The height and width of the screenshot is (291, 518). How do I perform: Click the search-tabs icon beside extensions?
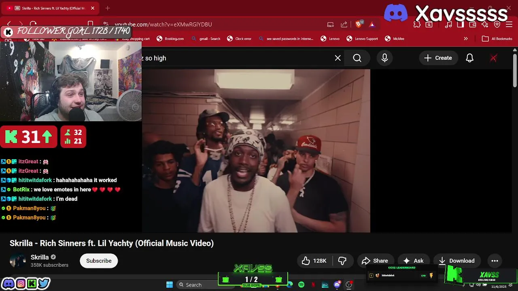pyautogui.click(x=429, y=24)
